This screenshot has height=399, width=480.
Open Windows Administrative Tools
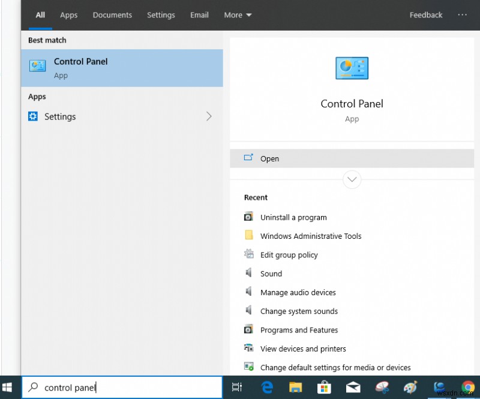[x=311, y=236]
